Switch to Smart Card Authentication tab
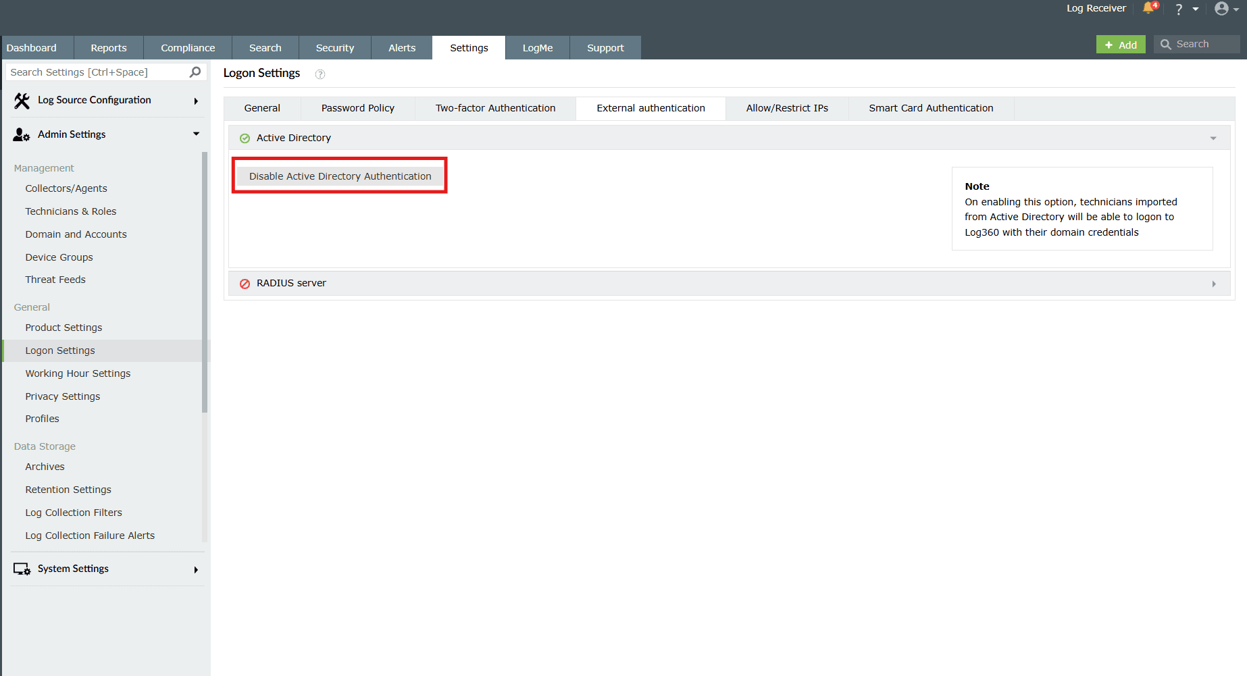This screenshot has width=1247, height=676. (931, 108)
